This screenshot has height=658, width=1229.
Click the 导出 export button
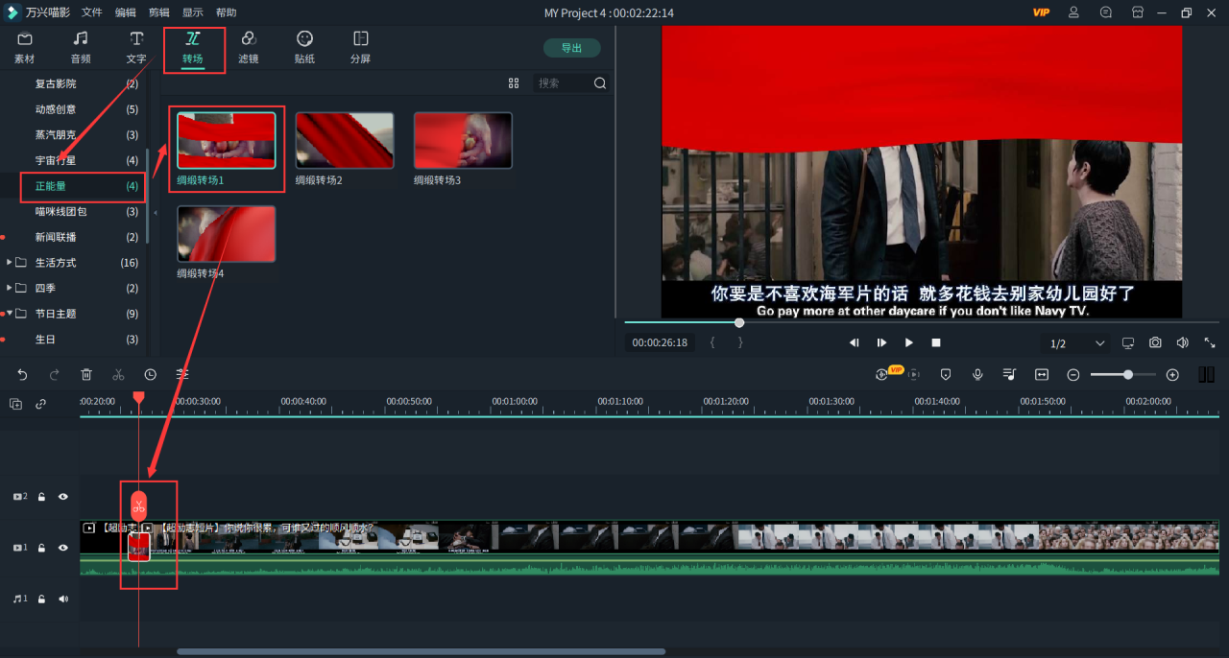(571, 47)
